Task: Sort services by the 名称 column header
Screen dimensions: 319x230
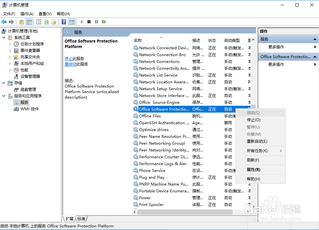Action: 161,41
